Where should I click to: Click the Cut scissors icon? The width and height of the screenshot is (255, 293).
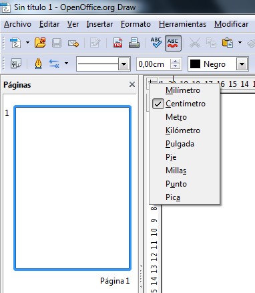(195, 43)
